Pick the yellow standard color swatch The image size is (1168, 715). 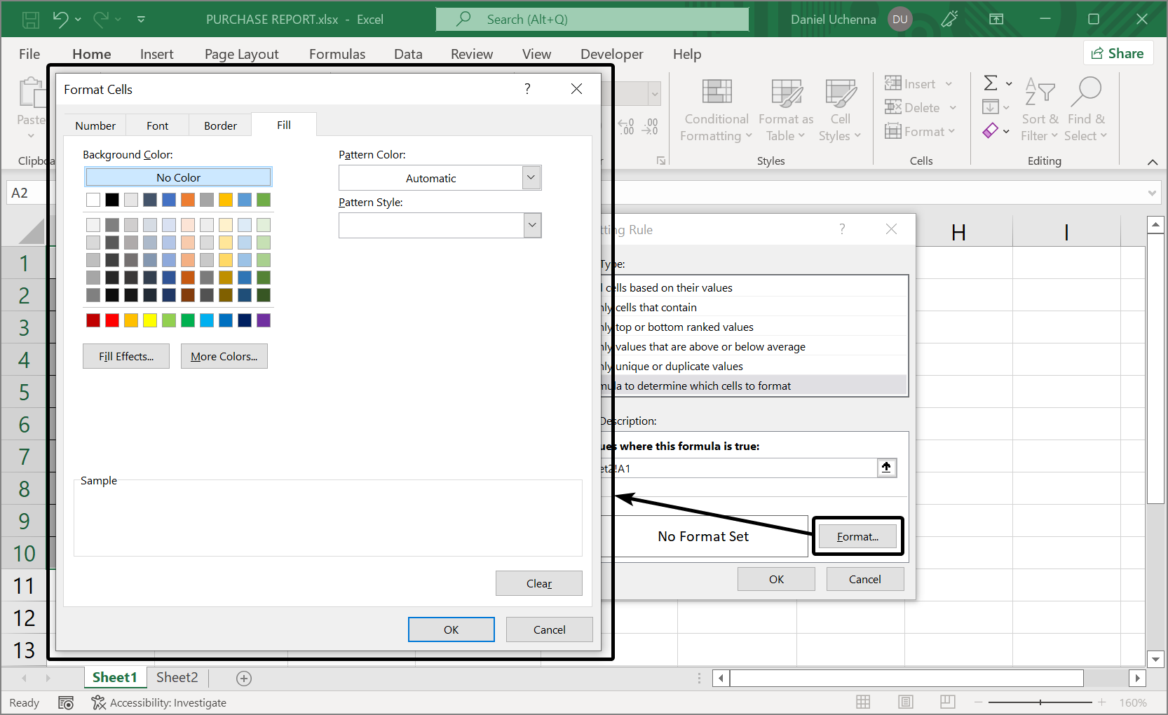pos(150,320)
